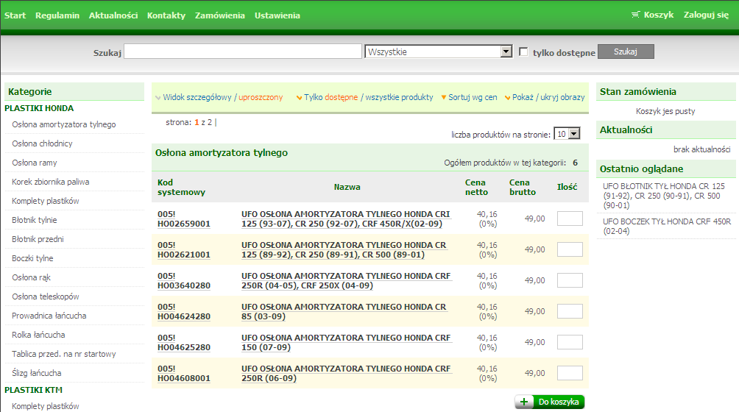739x412 pixels.
Task: Click the orange arrow before Pokaż obrazy
Action: coord(508,97)
